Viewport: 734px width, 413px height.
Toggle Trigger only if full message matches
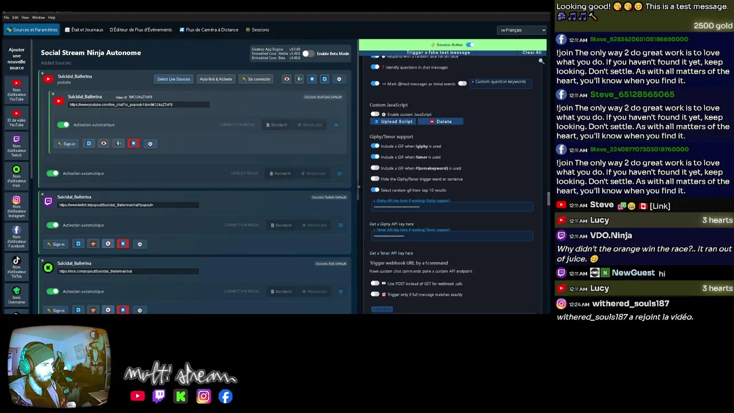click(x=375, y=294)
